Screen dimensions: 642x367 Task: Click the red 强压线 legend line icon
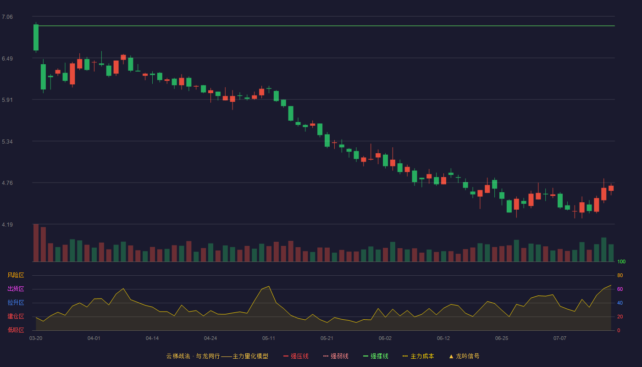tap(286, 356)
